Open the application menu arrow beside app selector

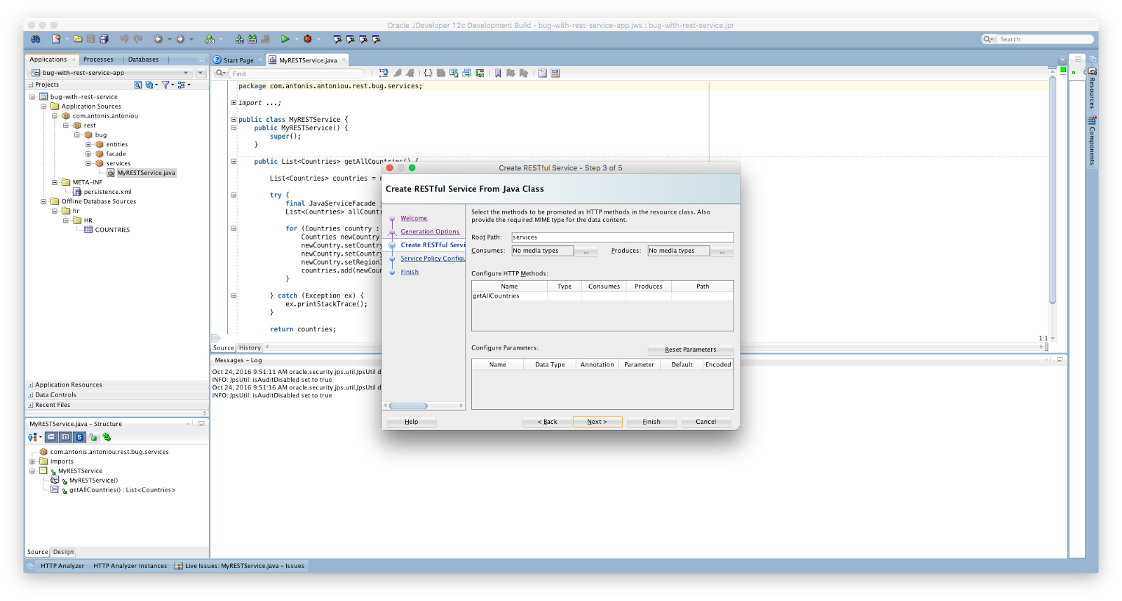(x=201, y=73)
